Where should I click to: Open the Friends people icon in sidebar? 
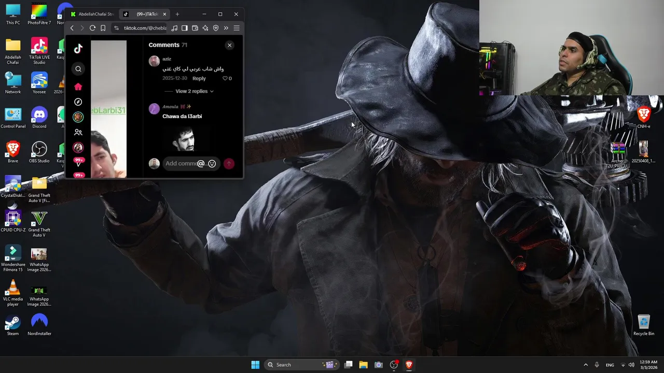[78, 133]
